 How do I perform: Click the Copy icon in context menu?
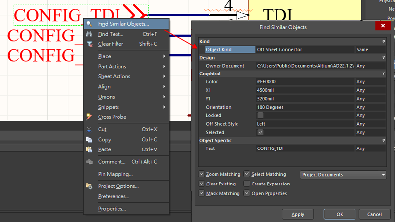(x=89, y=140)
